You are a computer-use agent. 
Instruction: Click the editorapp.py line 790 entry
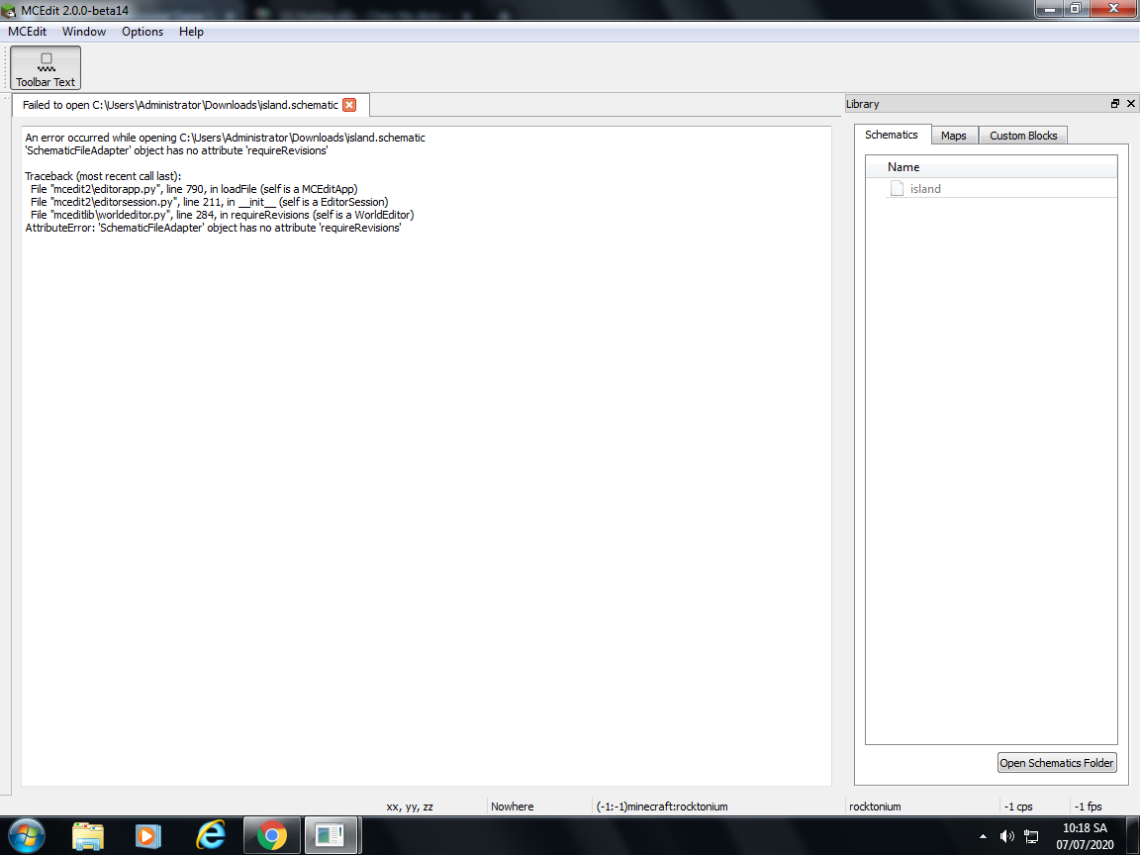click(x=194, y=189)
